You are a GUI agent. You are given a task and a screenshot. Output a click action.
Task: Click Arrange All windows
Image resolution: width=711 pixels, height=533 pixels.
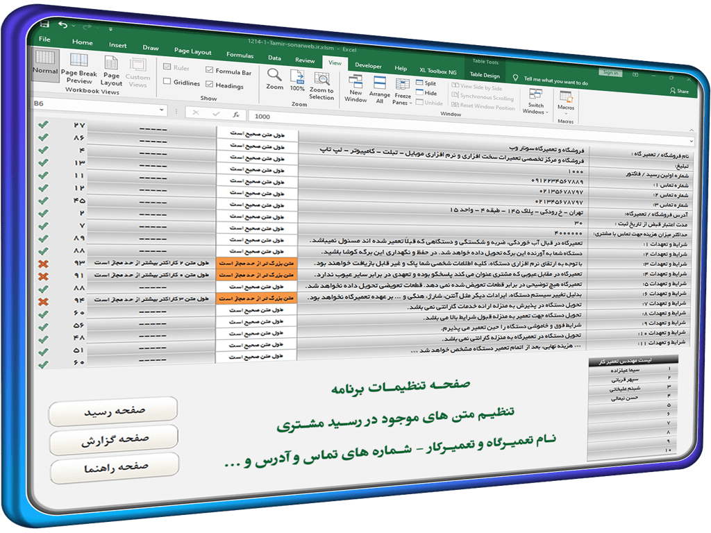(380, 90)
